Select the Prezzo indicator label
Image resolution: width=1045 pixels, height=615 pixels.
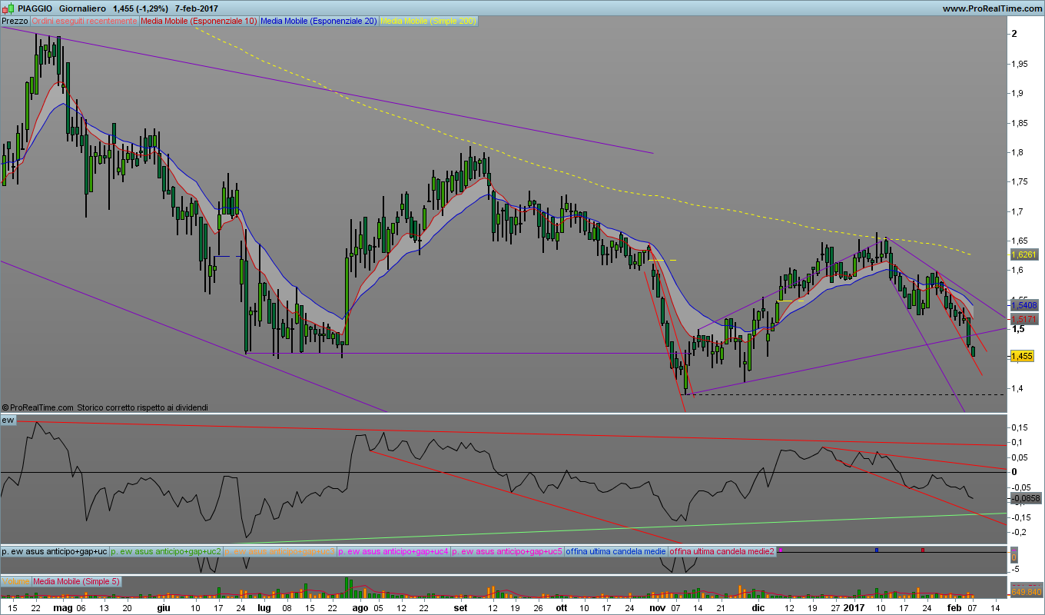coord(15,22)
